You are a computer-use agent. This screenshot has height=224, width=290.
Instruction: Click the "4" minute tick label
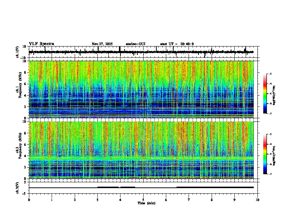coord(120,200)
